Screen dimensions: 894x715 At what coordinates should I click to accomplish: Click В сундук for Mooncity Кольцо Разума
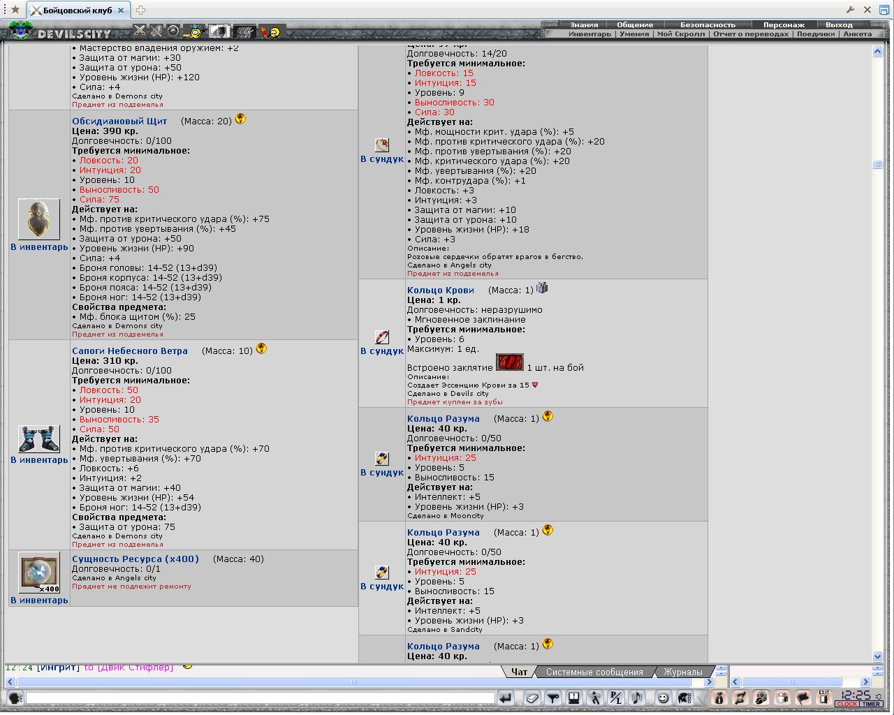click(x=382, y=473)
